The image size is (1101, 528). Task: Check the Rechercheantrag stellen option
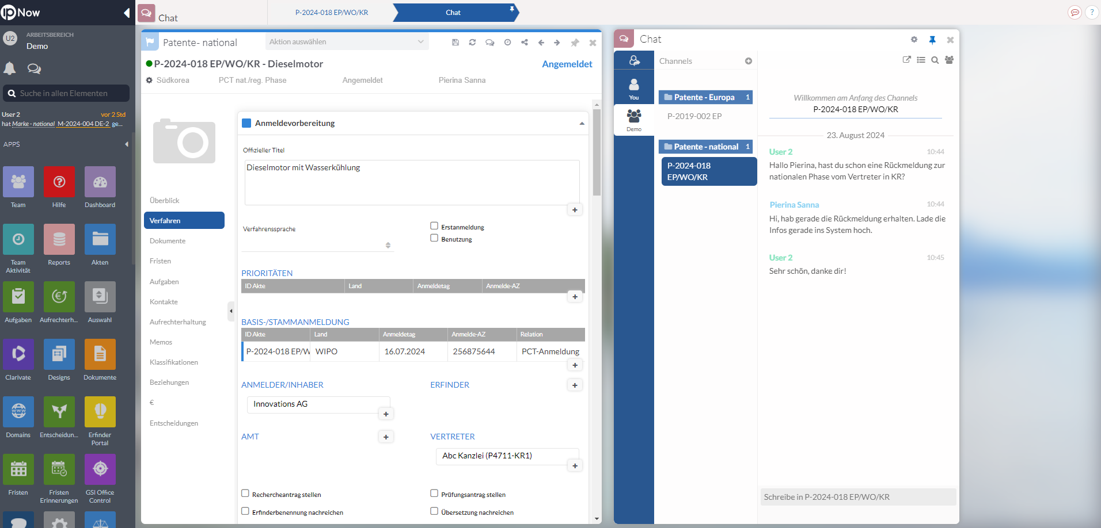(x=245, y=493)
